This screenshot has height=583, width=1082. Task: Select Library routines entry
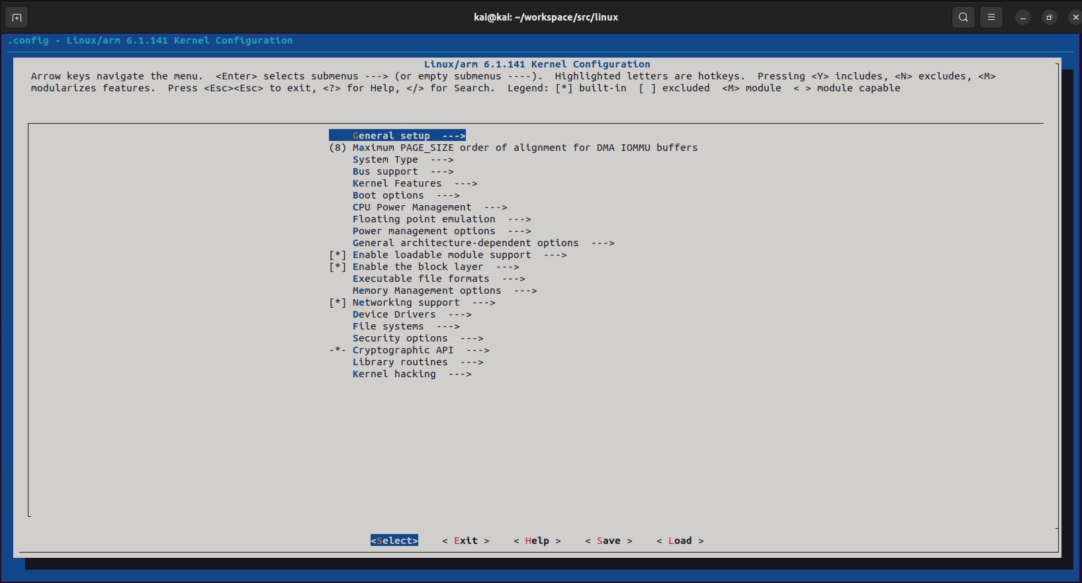pos(418,362)
